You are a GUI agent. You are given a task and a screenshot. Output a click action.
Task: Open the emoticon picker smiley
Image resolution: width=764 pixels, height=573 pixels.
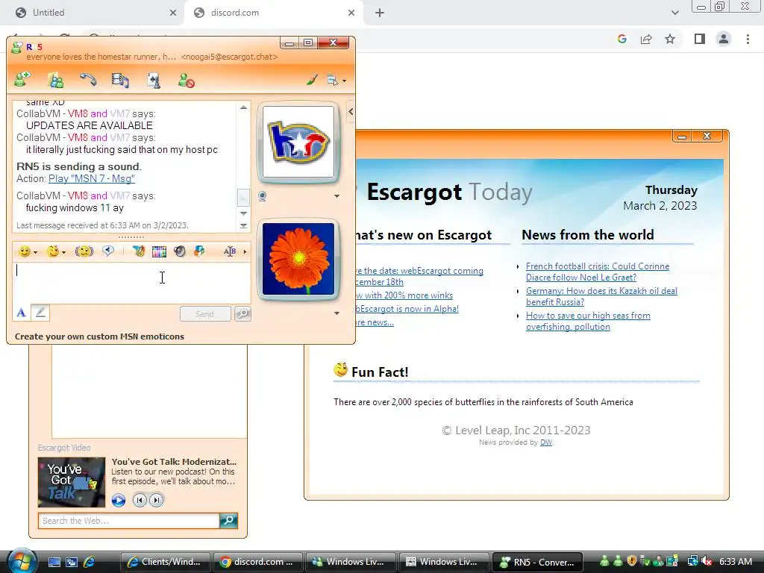(x=24, y=251)
